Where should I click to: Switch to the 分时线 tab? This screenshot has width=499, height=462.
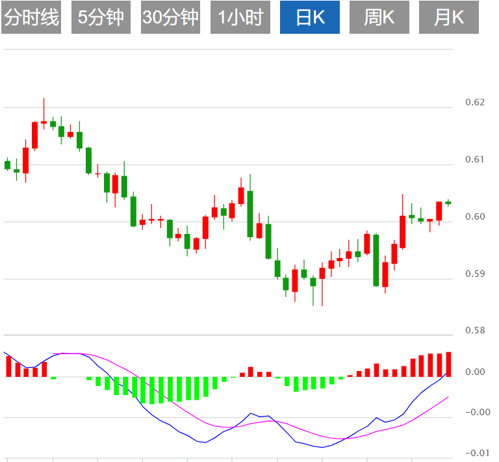31,18
